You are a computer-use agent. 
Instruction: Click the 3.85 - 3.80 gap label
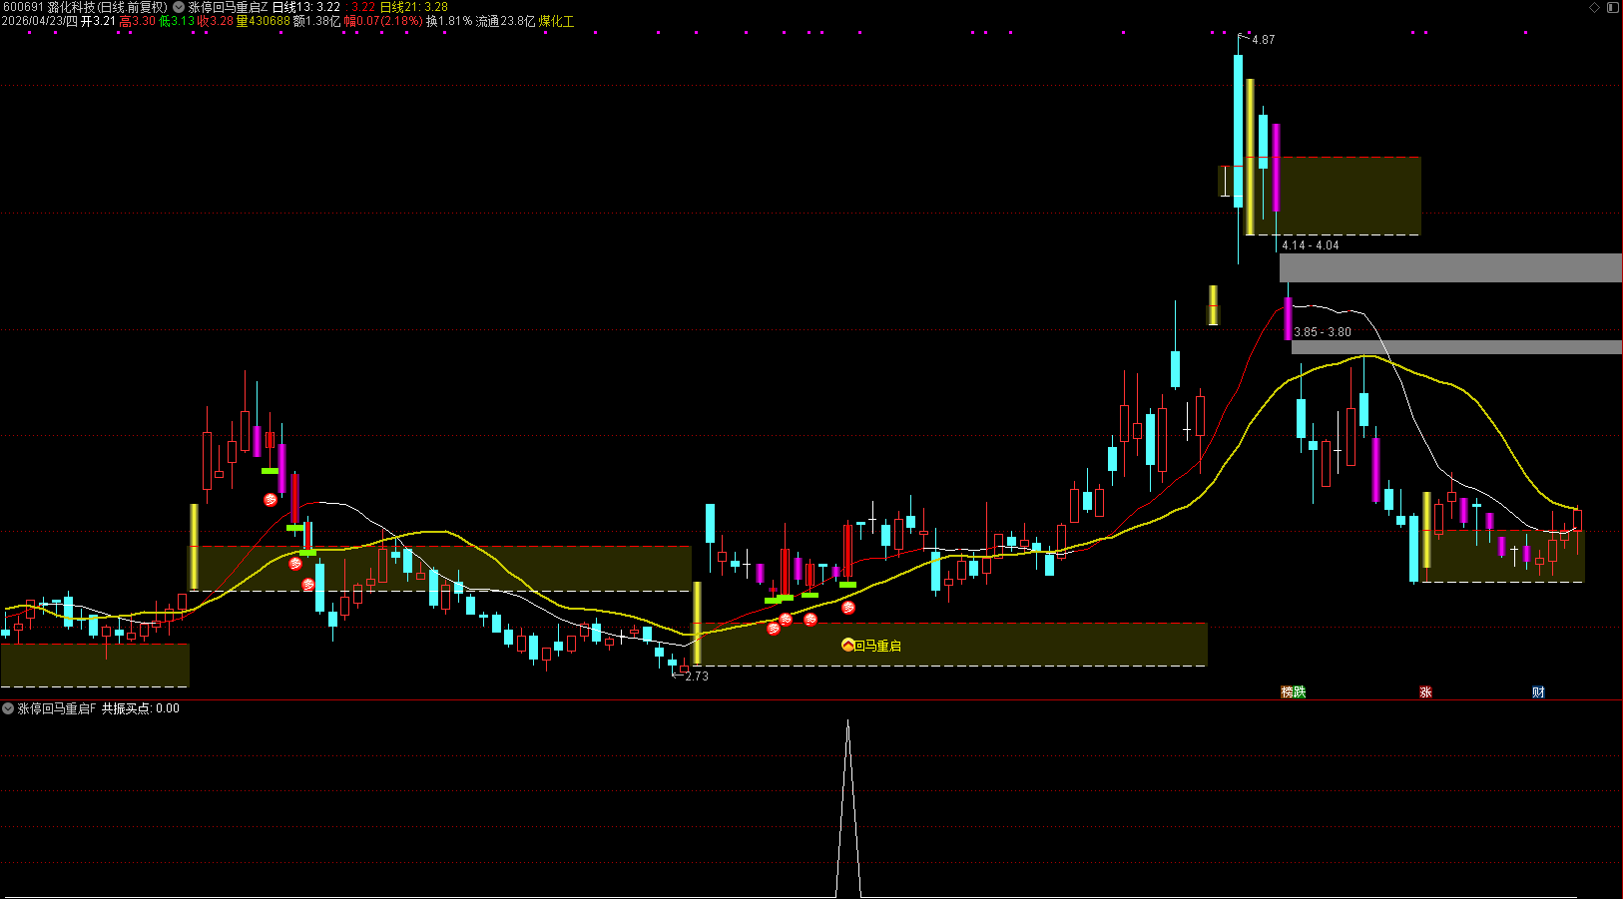point(1323,332)
